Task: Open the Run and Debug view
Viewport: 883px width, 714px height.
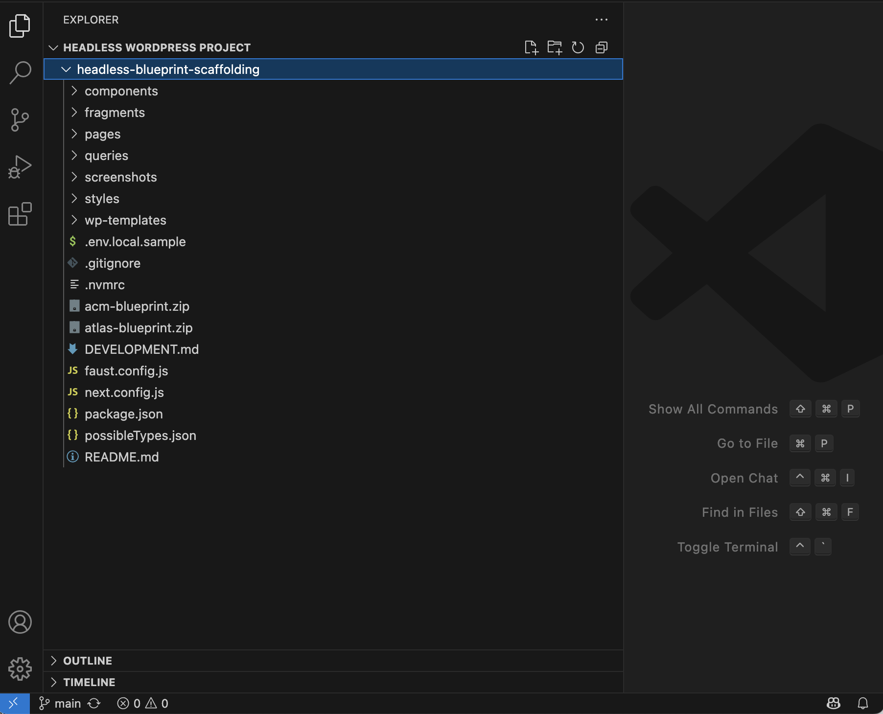Action: (x=20, y=166)
